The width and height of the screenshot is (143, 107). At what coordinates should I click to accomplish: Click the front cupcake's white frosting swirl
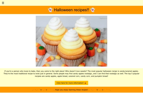71,35
